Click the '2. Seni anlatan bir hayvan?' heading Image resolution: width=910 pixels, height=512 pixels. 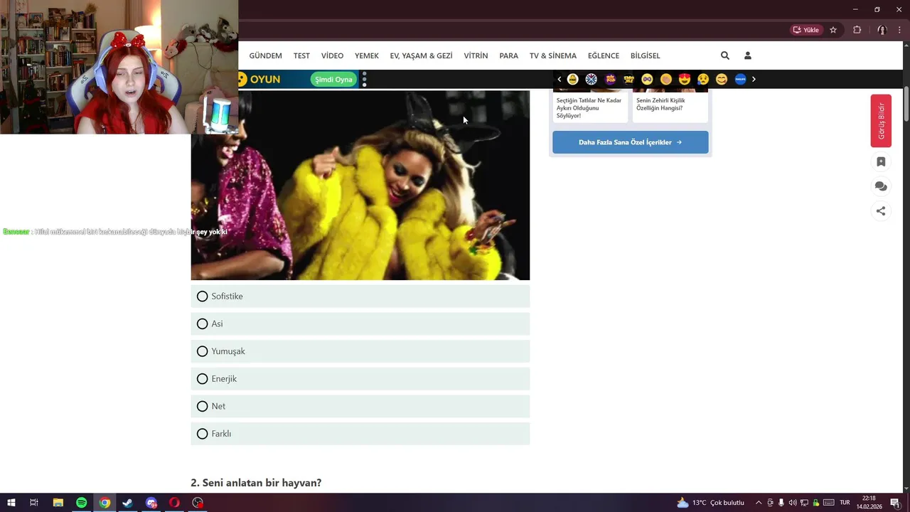pyautogui.click(x=256, y=483)
